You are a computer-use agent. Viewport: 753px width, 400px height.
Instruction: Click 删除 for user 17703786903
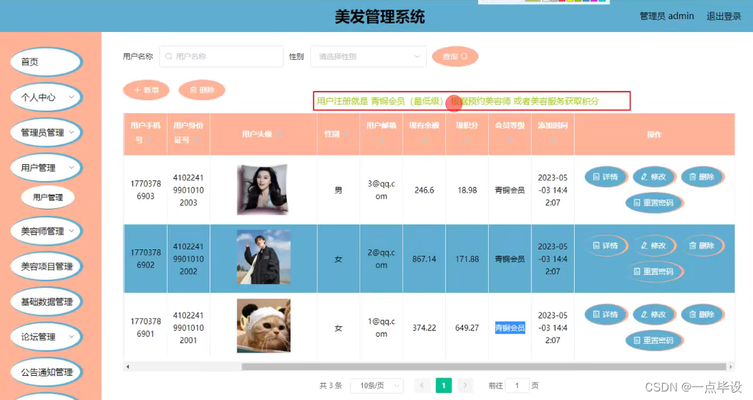coord(702,177)
